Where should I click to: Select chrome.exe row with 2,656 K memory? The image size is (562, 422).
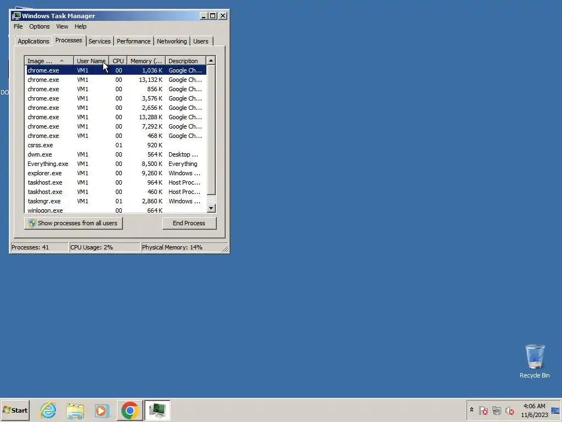[x=116, y=108]
